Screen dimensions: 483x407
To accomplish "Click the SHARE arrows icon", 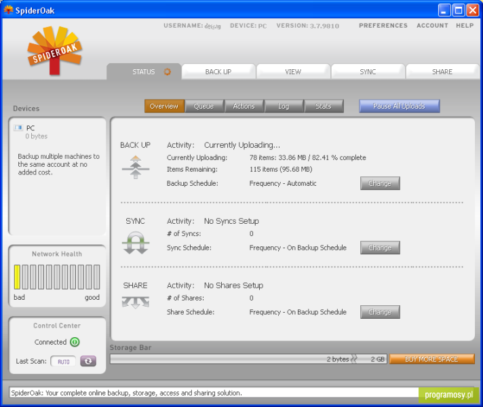I will pos(136,303).
